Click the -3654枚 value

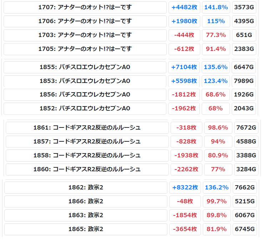click(x=185, y=229)
